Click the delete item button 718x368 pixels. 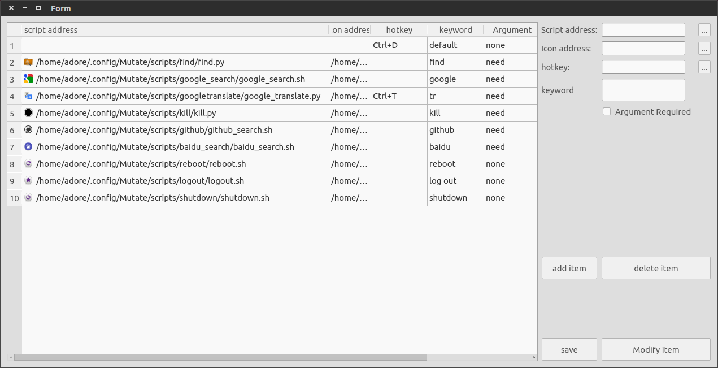(x=656, y=268)
